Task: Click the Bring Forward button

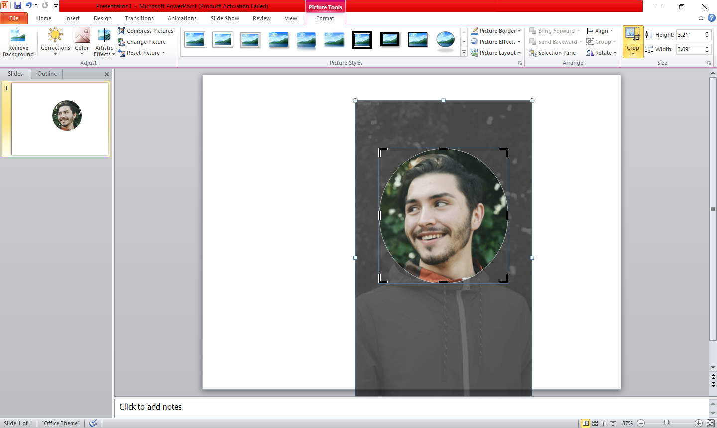Action: [552, 31]
